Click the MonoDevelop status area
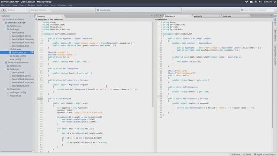The width and height of the screenshot is (277, 156). click(x=138, y=10)
